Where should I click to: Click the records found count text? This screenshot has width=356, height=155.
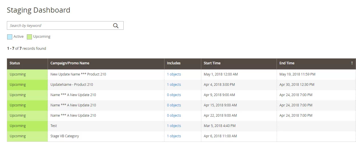tap(27, 49)
